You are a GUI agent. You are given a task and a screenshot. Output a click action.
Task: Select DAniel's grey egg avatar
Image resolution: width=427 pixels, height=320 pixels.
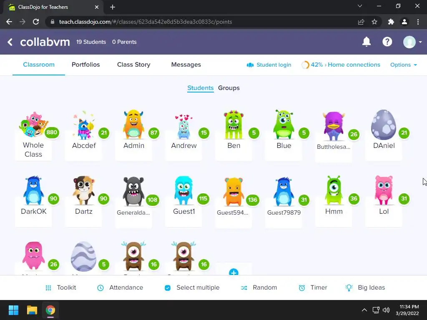(x=384, y=125)
